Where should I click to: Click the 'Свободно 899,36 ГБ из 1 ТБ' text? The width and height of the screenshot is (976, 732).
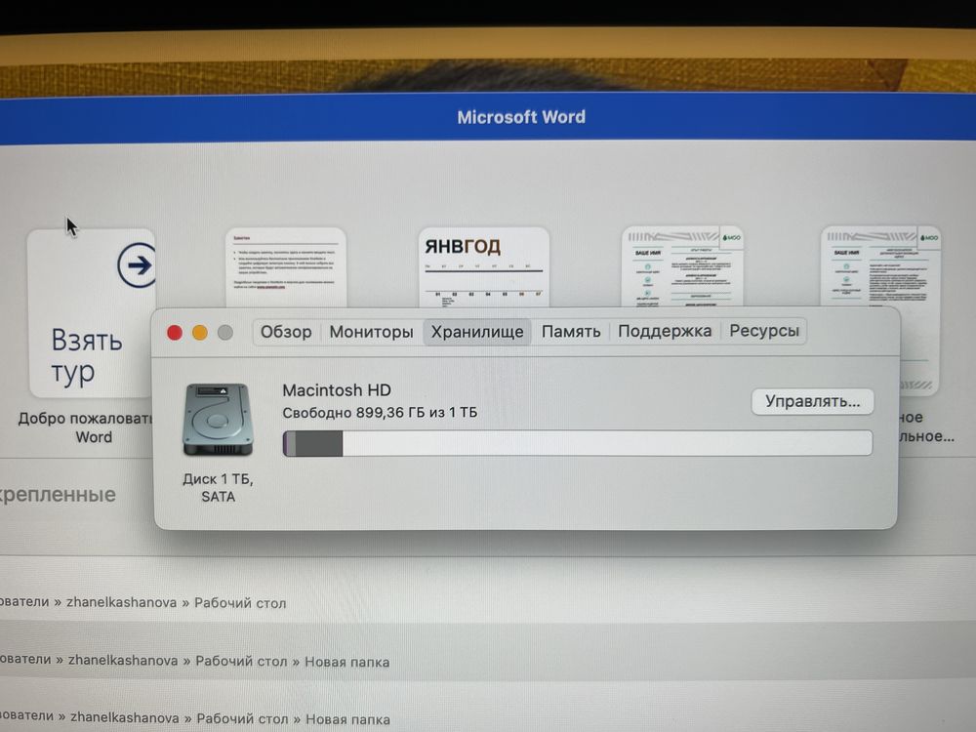point(380,413)
